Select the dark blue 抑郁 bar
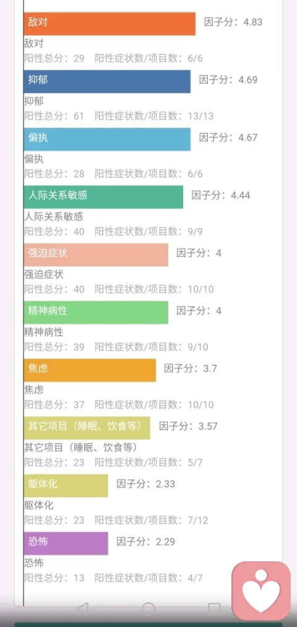 tap(107, 82)
